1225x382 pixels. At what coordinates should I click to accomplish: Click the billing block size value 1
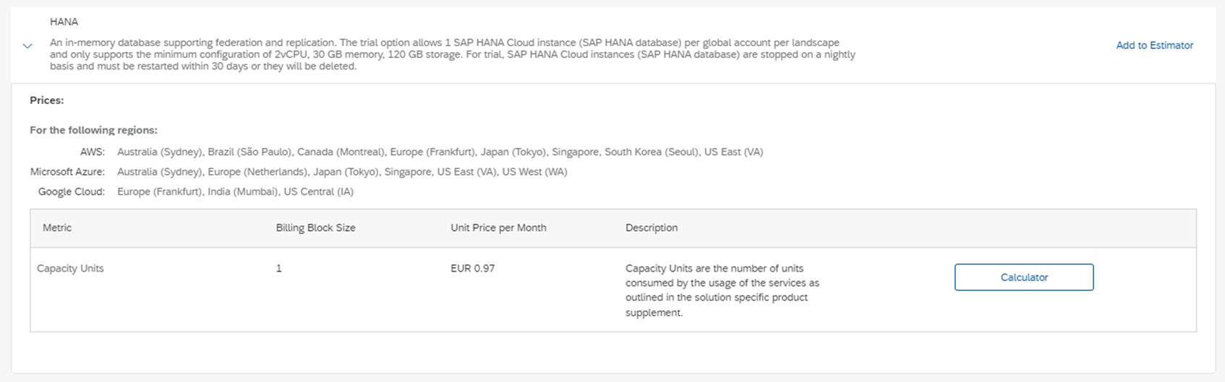coord(278,268)
